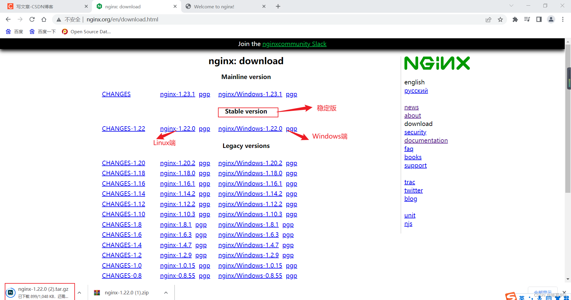Viewport: 571px width, 300px height.
Task: Download nginx/Windows-1.23.1
Action: [x=250, y=94]
